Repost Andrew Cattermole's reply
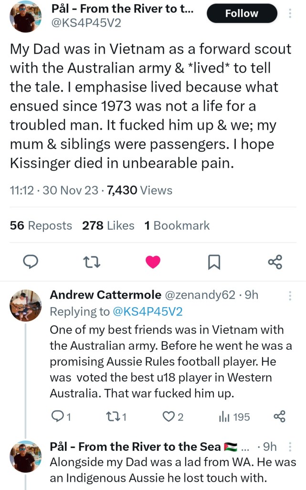This screenshot has height=490, width=306. click(118, 417)
